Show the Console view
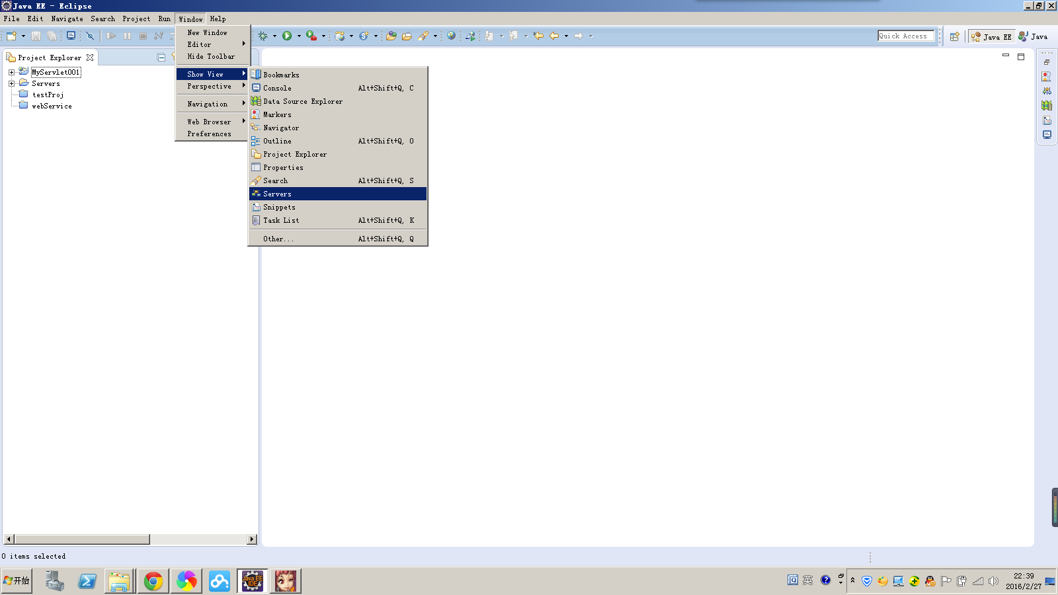Screen dimensions: 1058x595 (338, 88)
